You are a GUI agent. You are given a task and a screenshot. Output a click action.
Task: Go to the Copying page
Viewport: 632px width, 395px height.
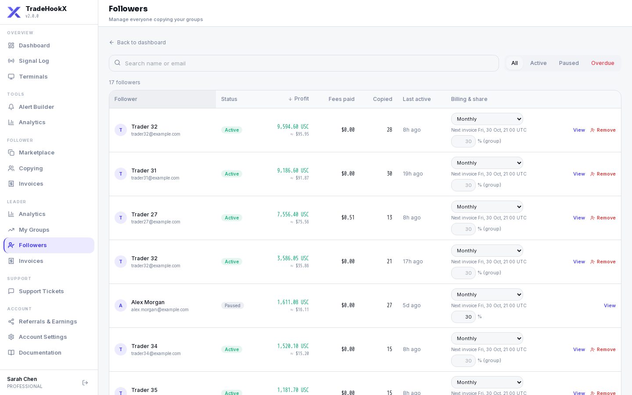49,168
